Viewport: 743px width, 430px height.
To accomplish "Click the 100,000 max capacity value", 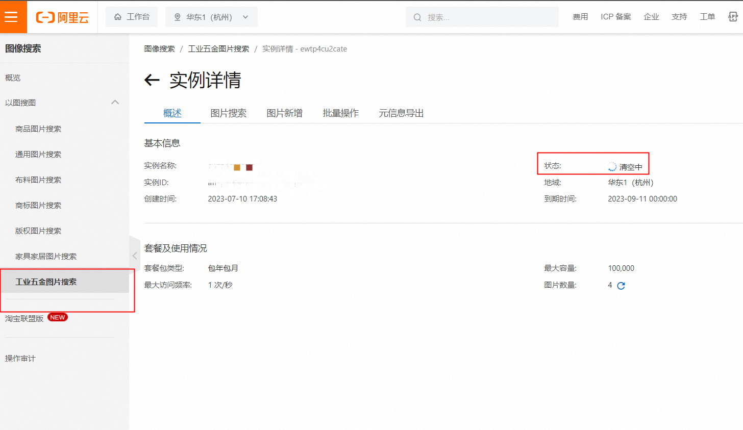I will pyautogui.click(x=621, y=268).
